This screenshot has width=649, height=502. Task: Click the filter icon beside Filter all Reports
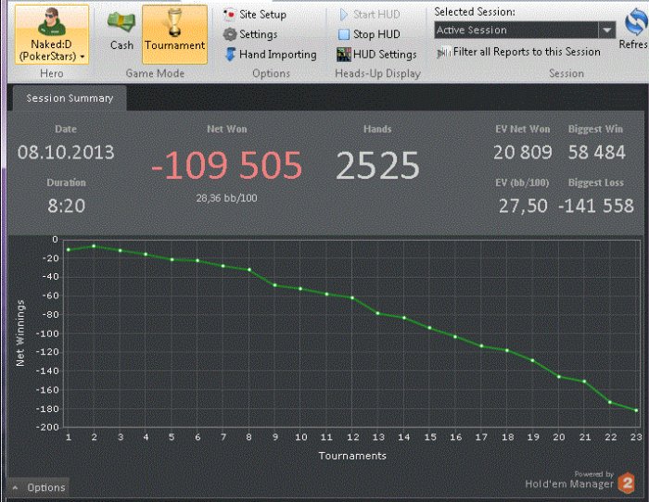(x=444, y=53)
